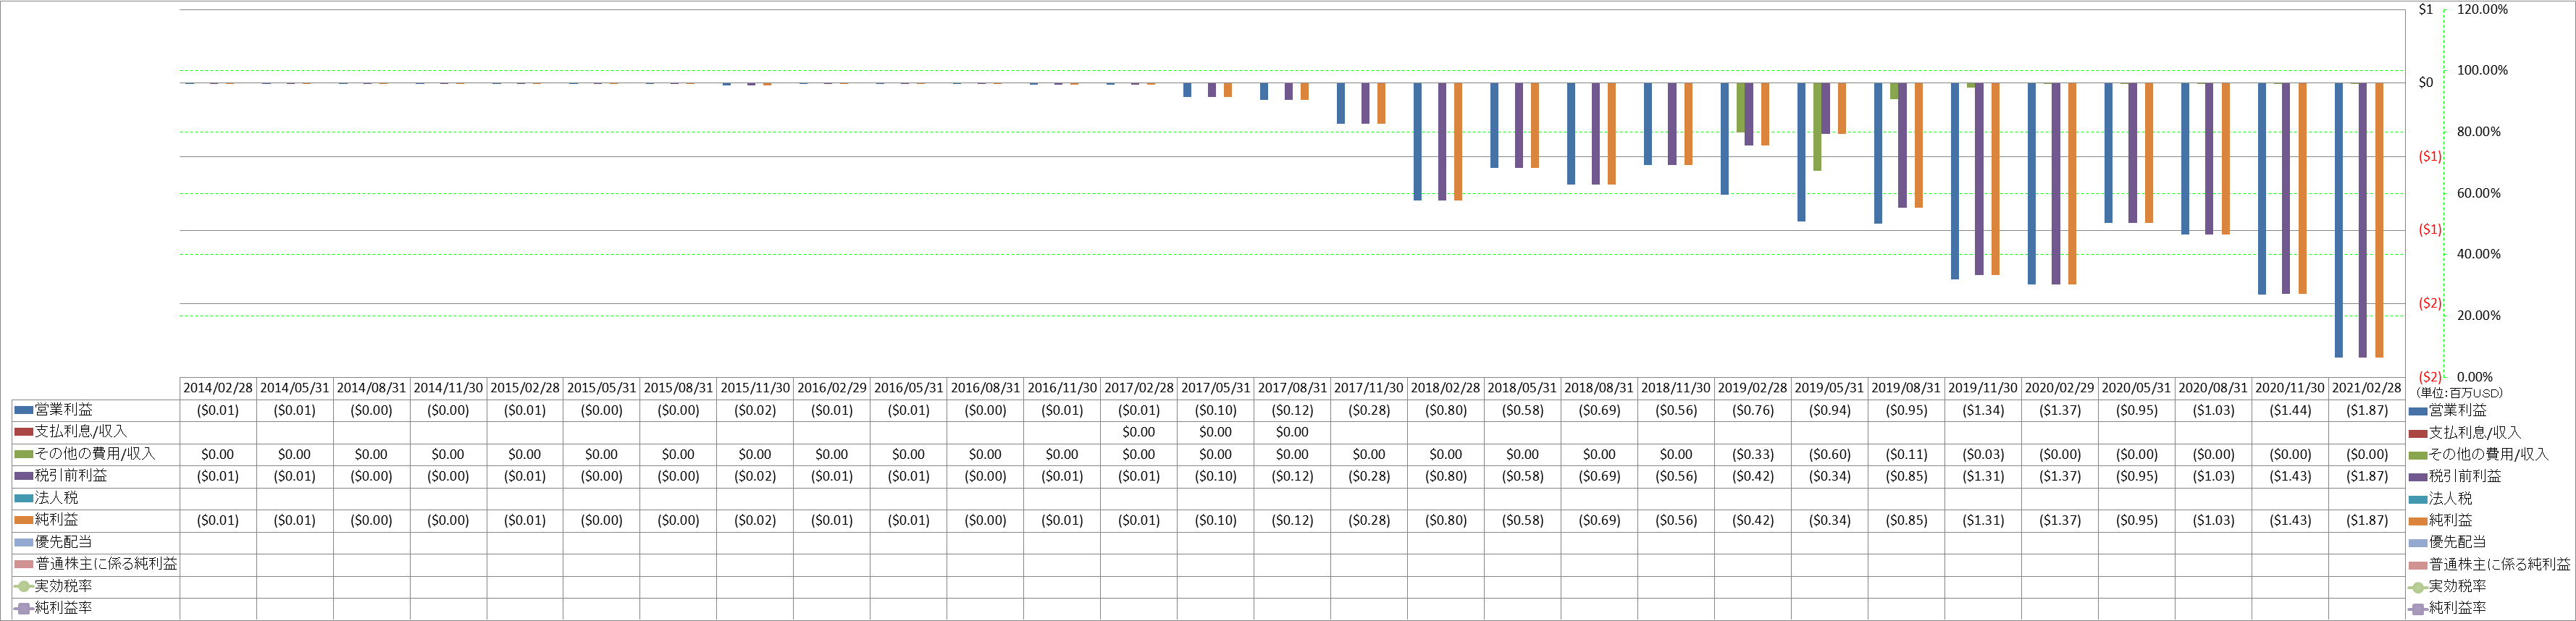2576x621 pixels.
Task: Select the その他の費用/収入 row label in the data table
Action: pyautogui.click(x=95, y=454)
